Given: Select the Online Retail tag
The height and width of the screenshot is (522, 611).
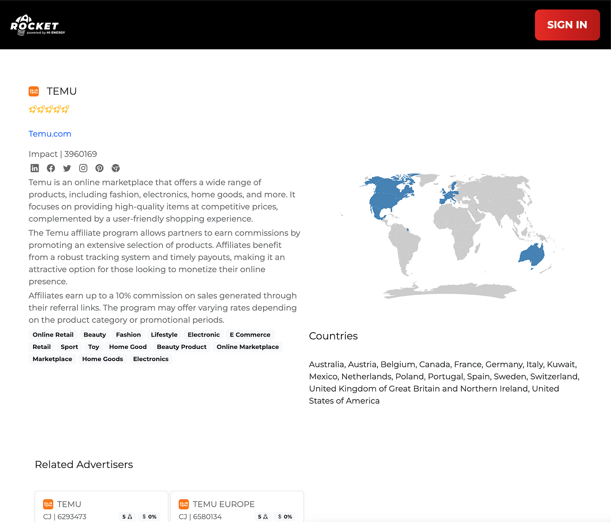Looking at the screenshot, I should tap(53, 335).
